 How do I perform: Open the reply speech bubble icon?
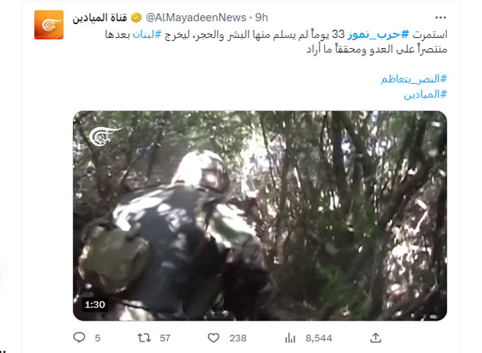[79, 338]
